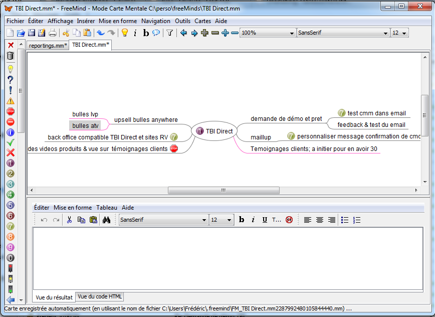Toggle bold with the main toolbar b icon

point(146,33)
